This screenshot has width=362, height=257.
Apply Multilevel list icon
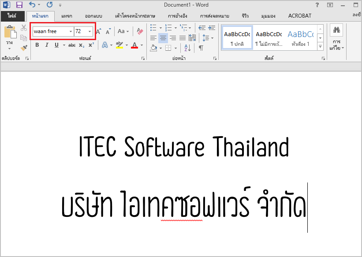click(183, 28)
